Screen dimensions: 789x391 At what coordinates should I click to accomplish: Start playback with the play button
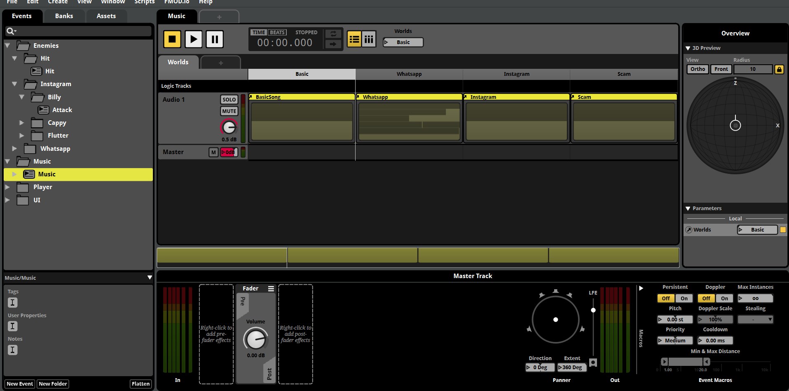pyautogui.click(x=194, y=40)
